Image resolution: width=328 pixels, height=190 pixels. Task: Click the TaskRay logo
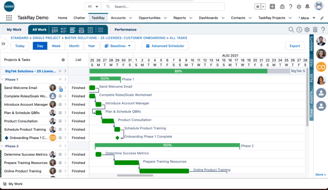tap(9, 7)
